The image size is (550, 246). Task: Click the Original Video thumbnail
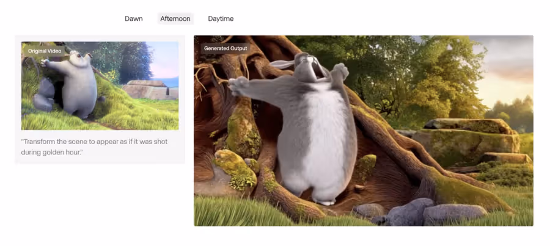pos(100,86)
